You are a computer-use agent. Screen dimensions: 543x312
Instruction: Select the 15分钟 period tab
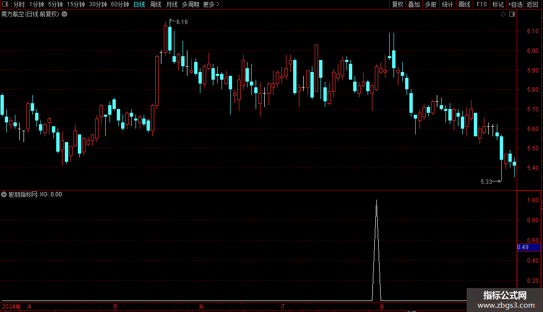pos(76,4)
